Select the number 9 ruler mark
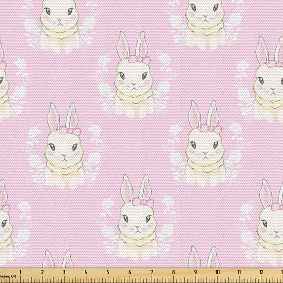The image size is (283, 283). pos(196,272)
